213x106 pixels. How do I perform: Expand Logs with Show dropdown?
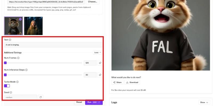(204, 102)
